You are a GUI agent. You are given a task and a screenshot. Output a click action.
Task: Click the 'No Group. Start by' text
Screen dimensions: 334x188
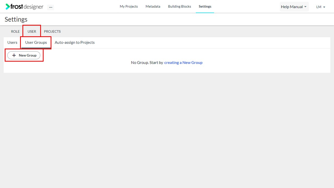point(147,63)
